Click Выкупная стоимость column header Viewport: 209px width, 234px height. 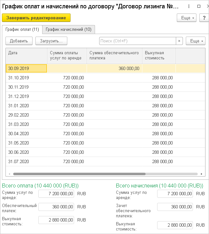click(x=159, y=56)
